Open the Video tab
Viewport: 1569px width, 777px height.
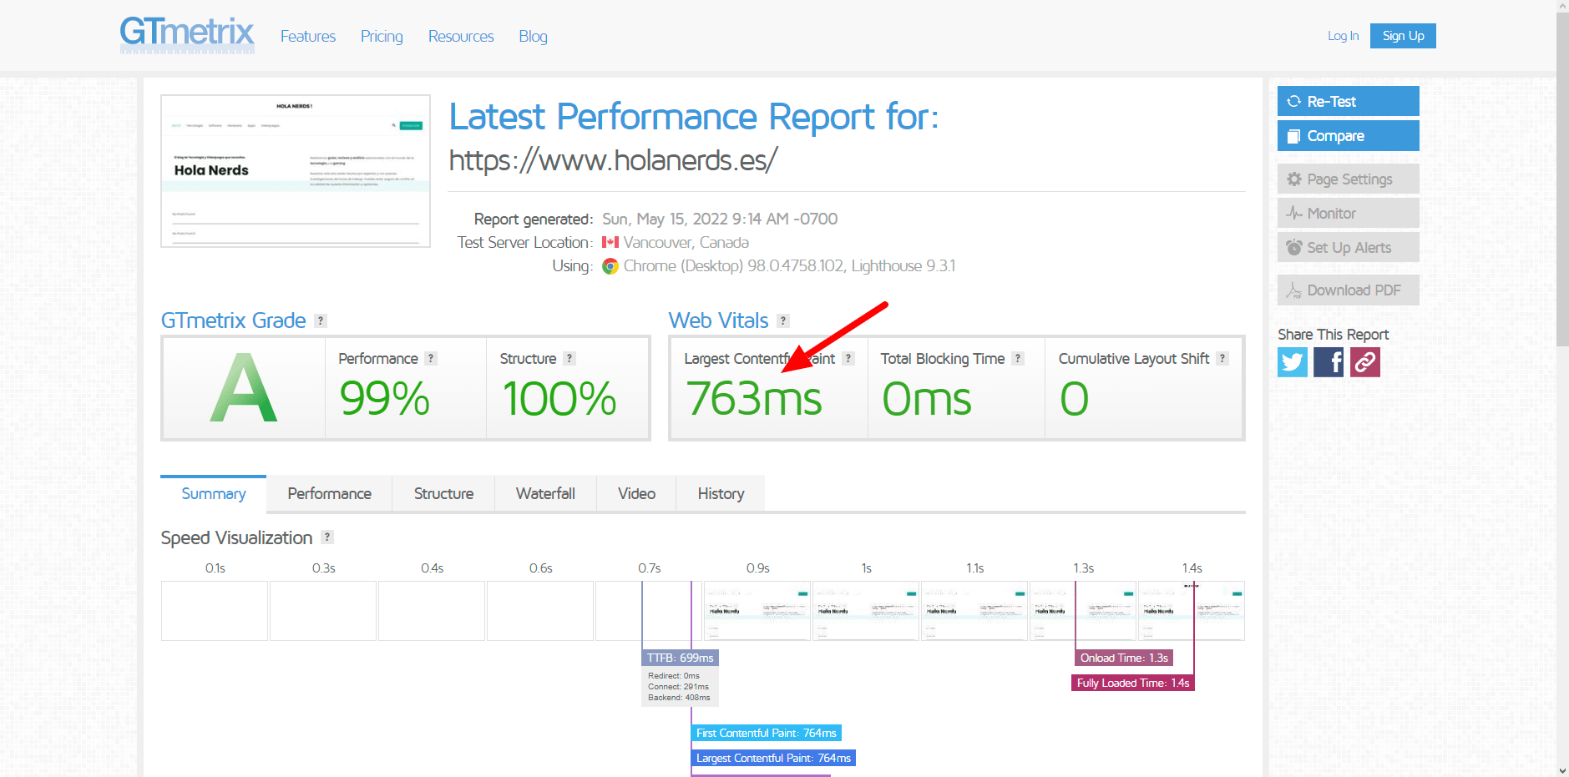click(636, 493)
